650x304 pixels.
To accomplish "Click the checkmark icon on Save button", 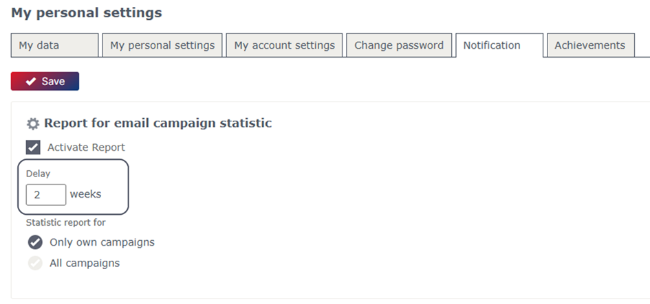I will tap(31, 82).
